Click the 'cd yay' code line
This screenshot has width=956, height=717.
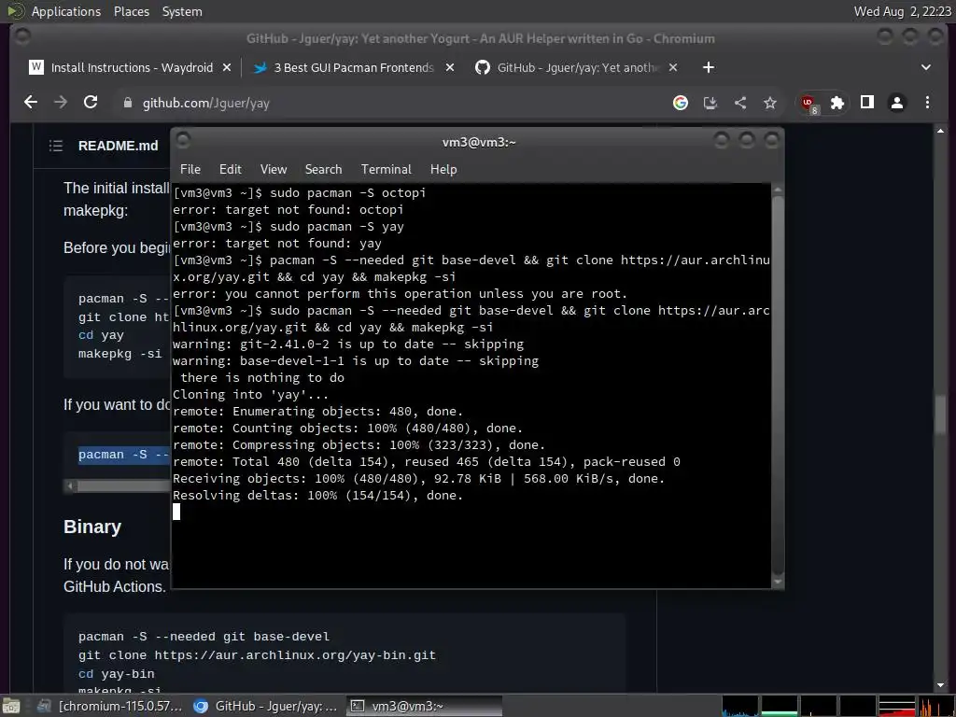coord(101,335)
